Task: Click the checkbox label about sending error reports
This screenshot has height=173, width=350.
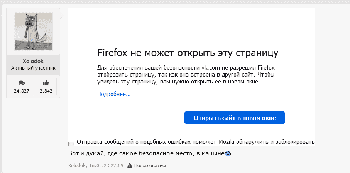Action: 196,141
